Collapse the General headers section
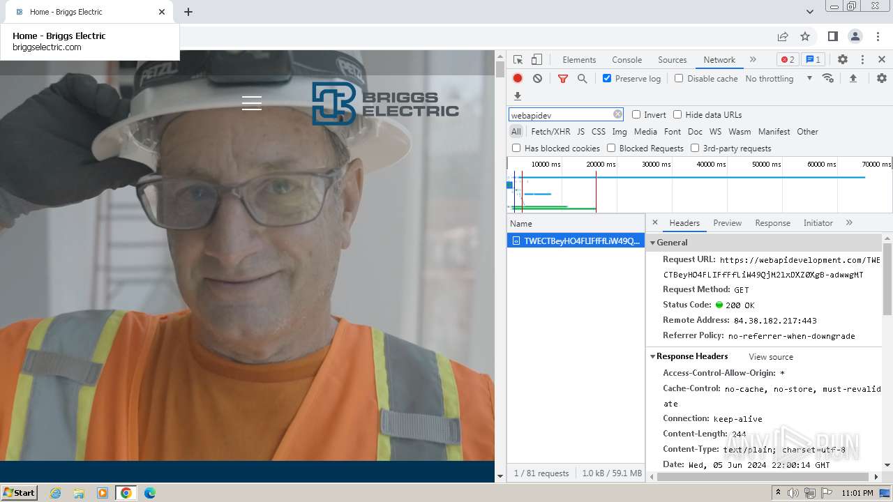Viewport: 893px width, 502px height. point(670,243)
